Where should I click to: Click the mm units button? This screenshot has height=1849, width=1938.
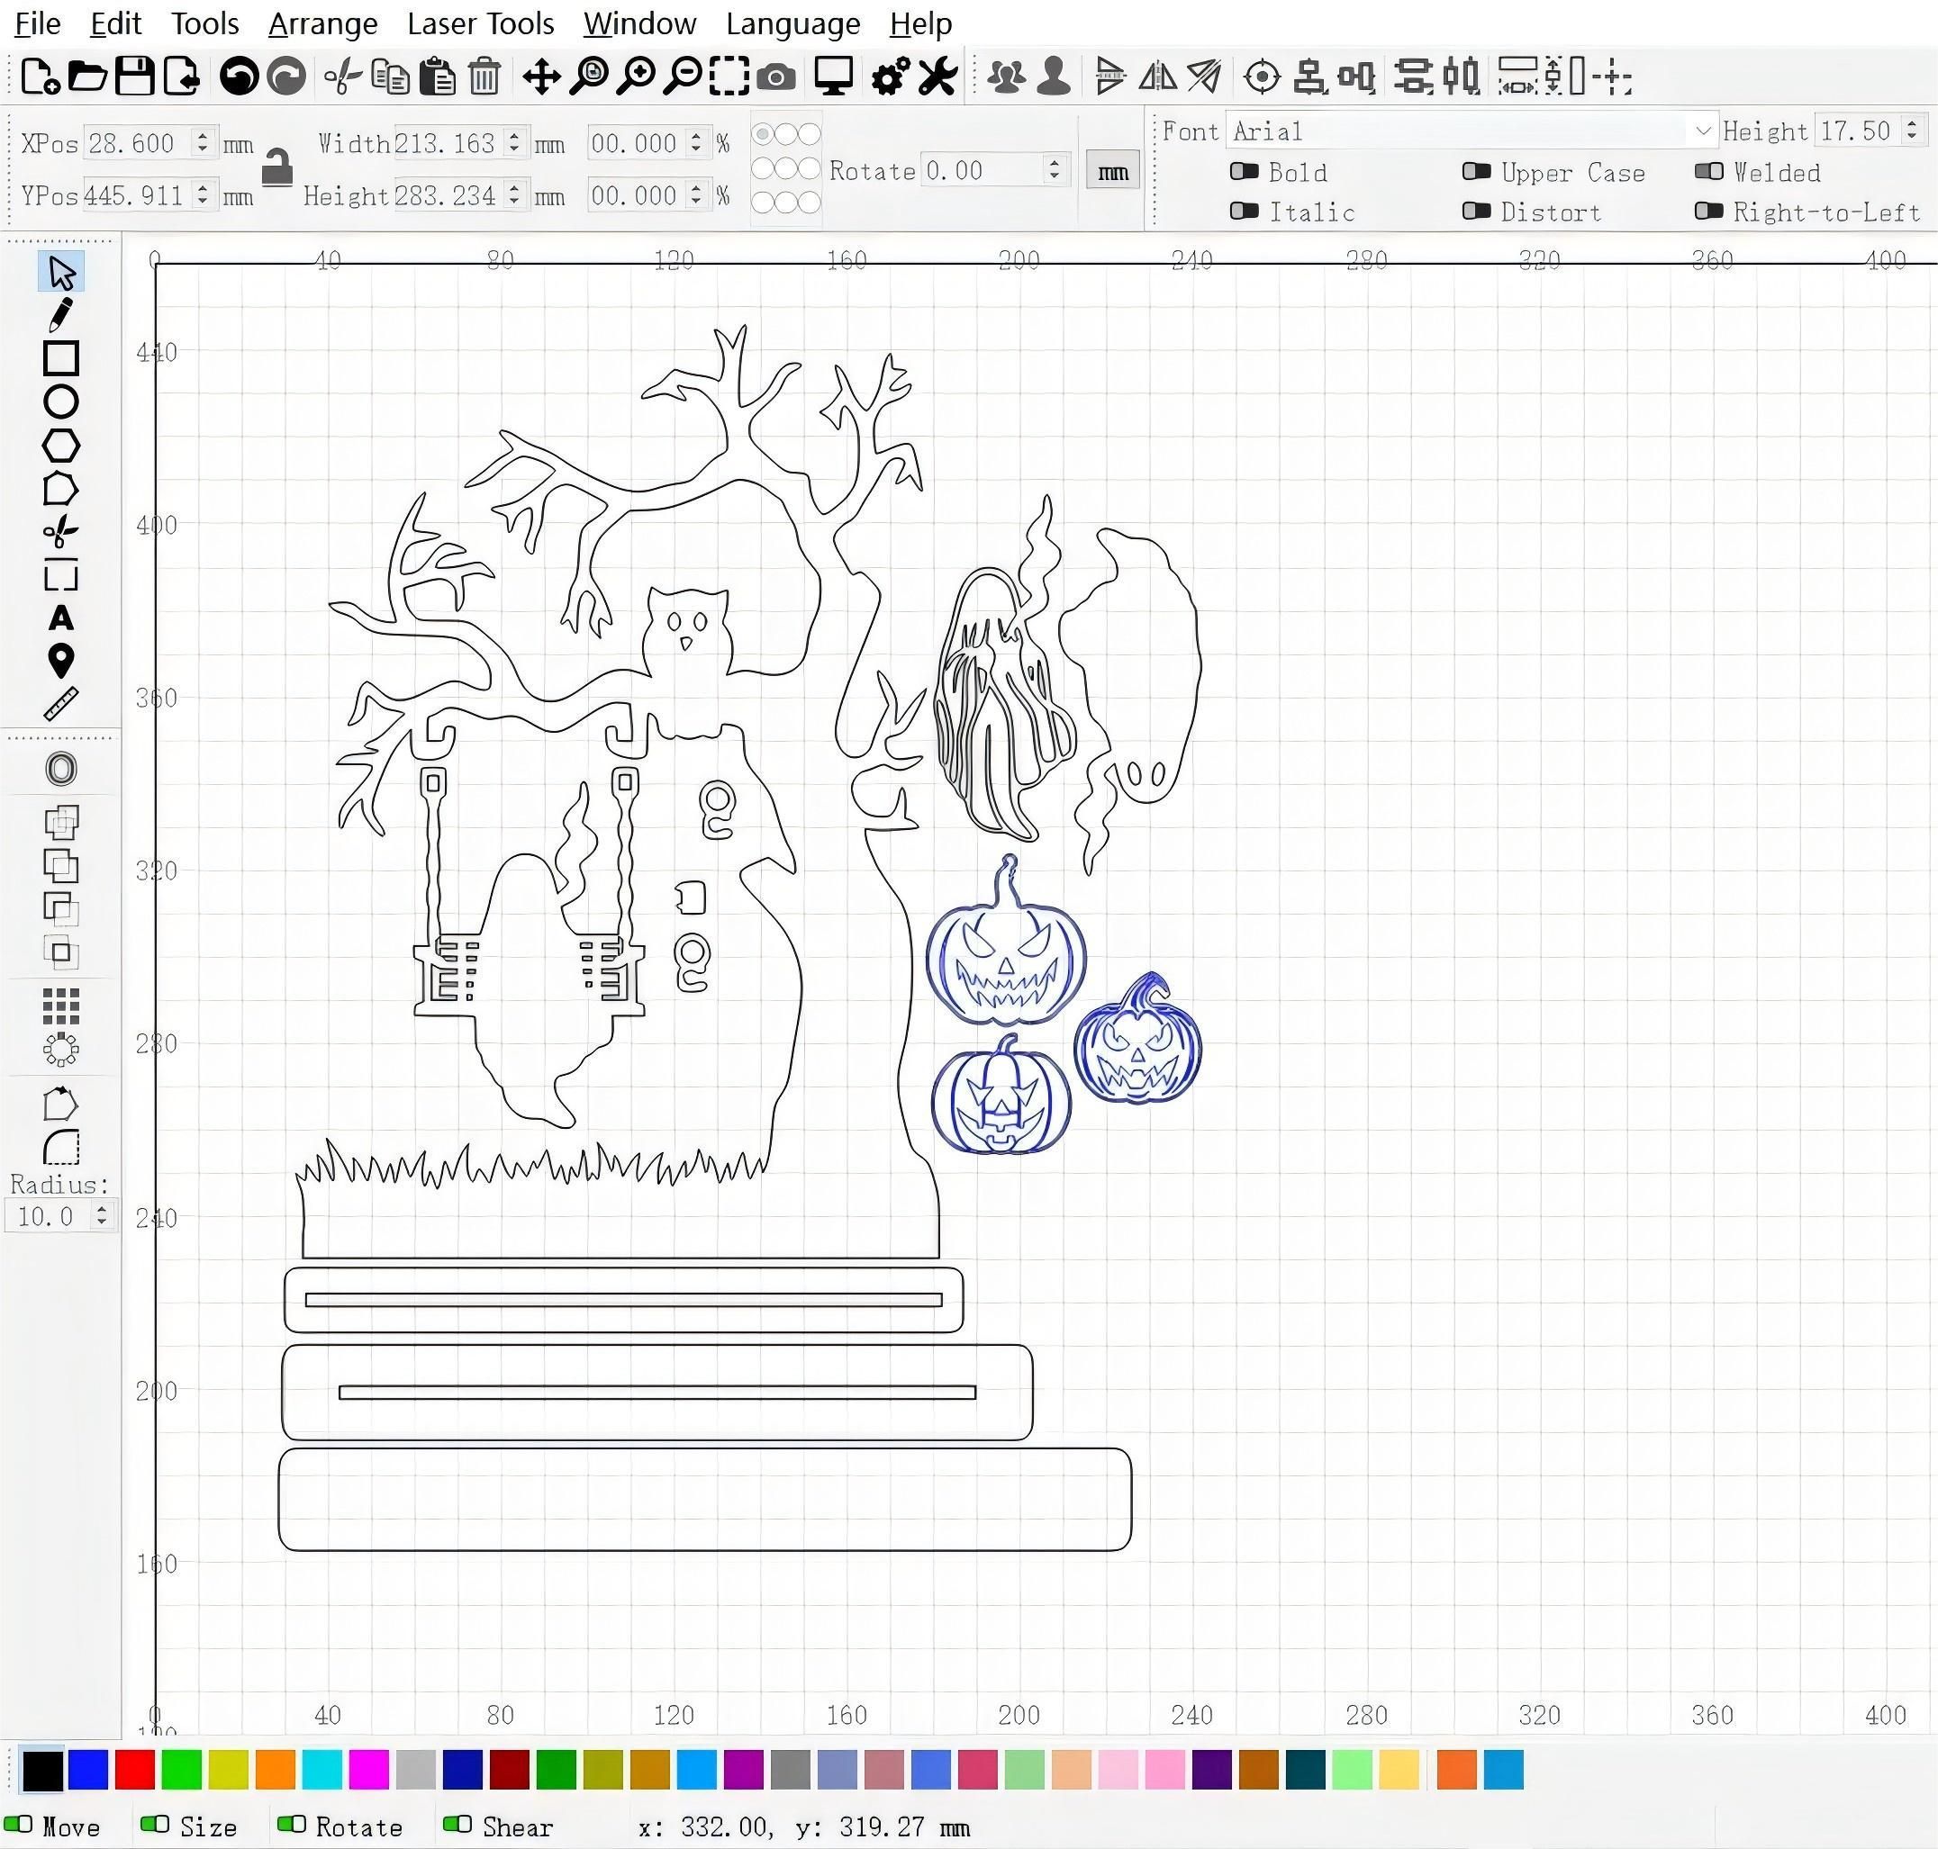[x=1113, y=170]
